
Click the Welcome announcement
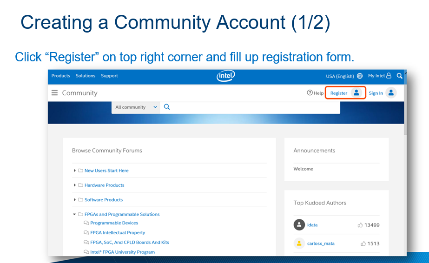pyautogui.click(x=303, y=169)
